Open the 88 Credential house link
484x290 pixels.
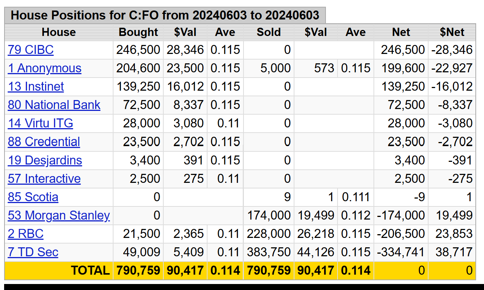coord(44,142)
